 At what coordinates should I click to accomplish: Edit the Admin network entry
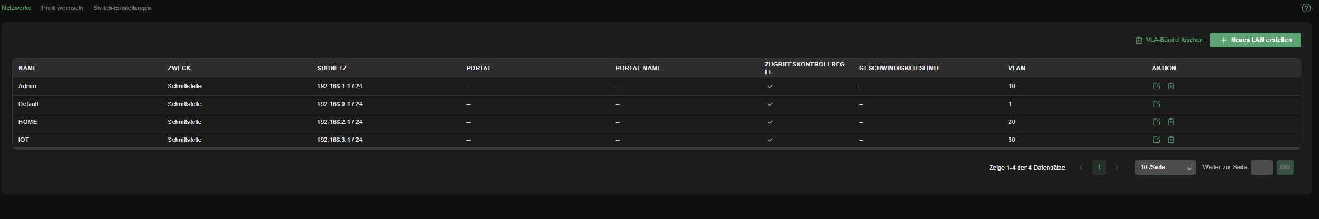click(1156, 86)
